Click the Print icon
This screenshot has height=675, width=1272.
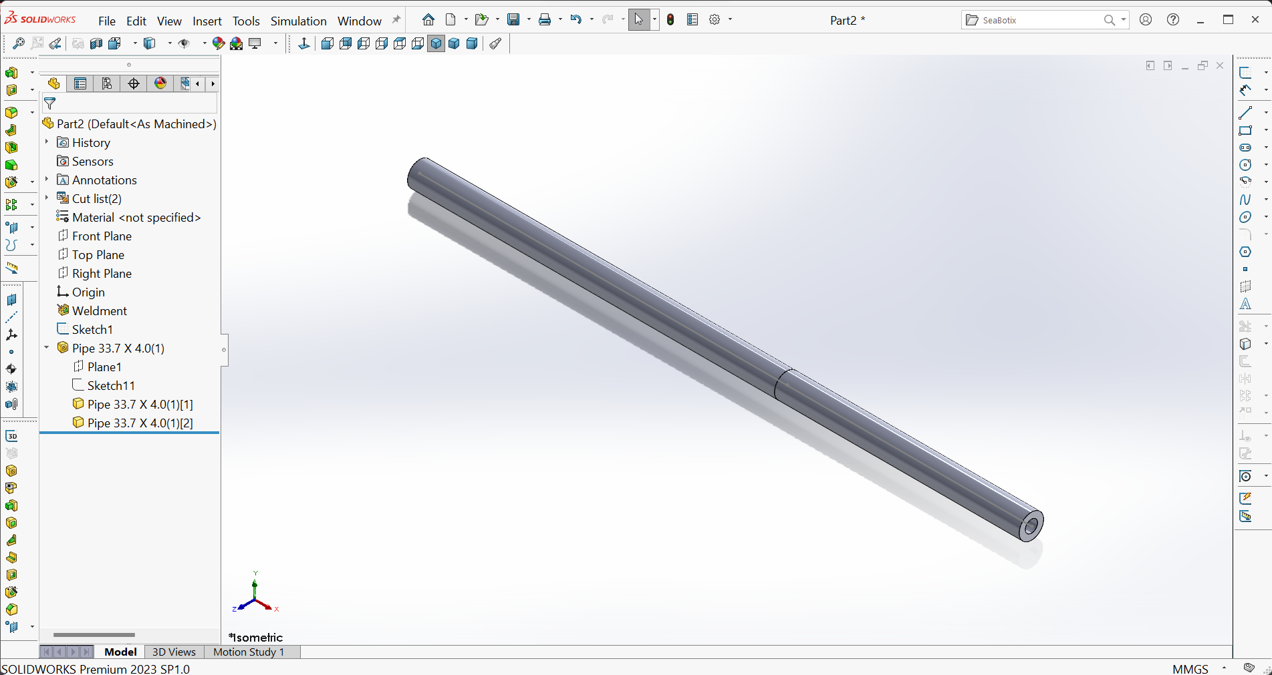(x=545, y=20)
